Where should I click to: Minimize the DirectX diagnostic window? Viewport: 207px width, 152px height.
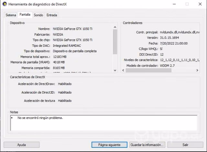[174, 4]
